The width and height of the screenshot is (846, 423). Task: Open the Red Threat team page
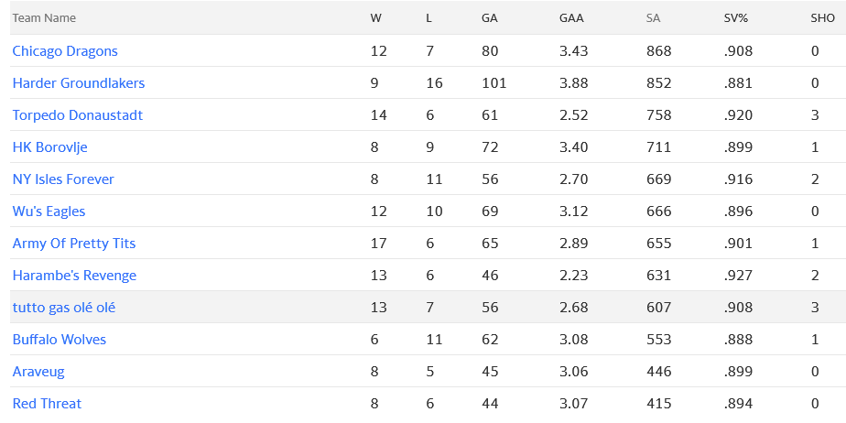(47, 404)
